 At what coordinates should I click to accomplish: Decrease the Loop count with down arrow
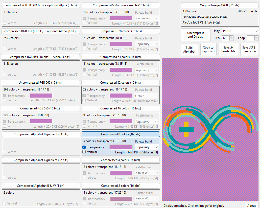point(256,39)
